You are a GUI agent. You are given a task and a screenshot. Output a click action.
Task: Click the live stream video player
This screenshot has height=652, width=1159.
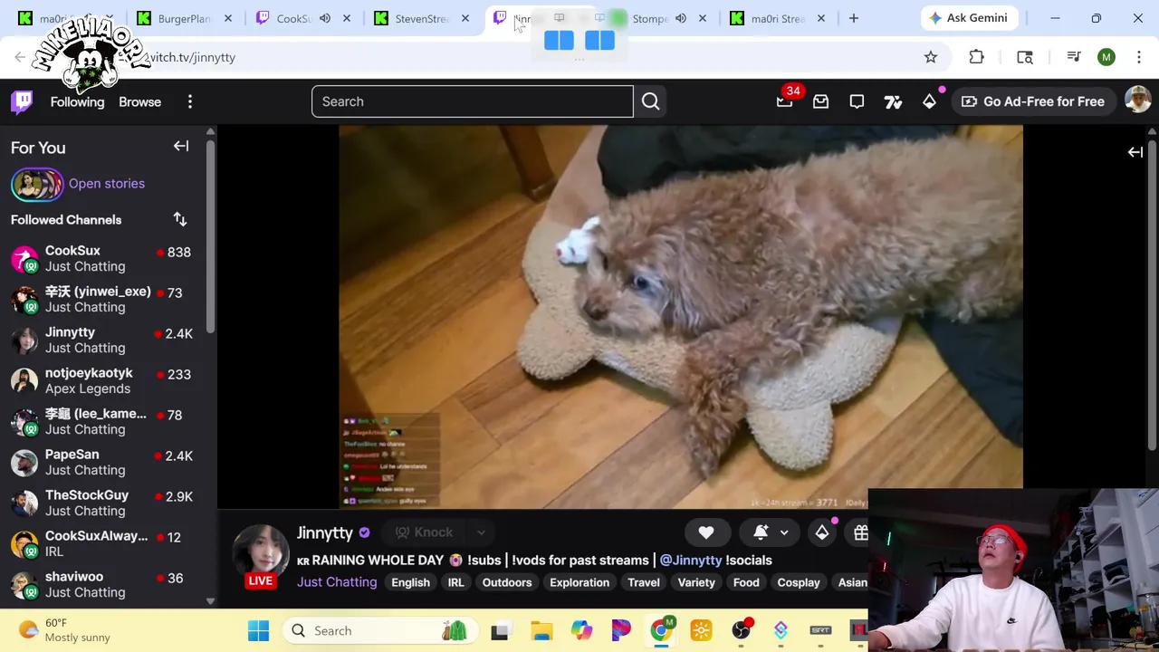(x=681, y=317)
